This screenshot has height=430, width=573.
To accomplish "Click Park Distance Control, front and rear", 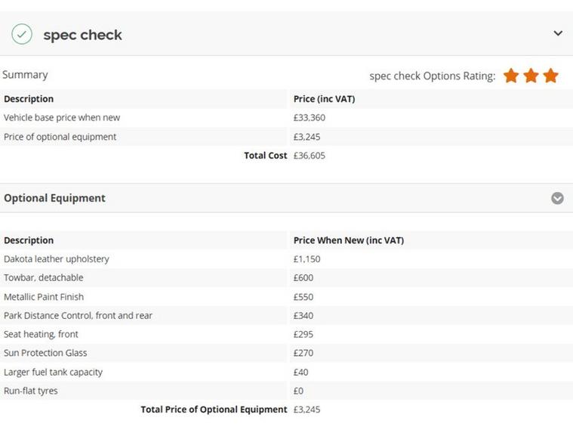I will [x=78, y=316].
